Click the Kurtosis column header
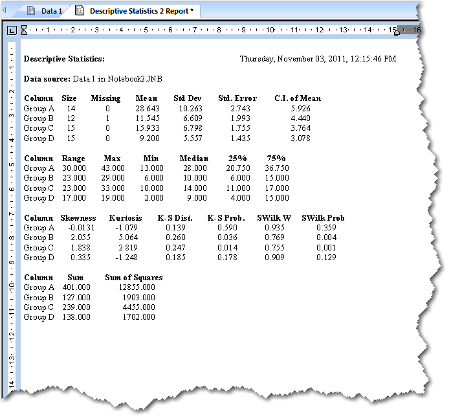451x420 pixels. [126, 218]
